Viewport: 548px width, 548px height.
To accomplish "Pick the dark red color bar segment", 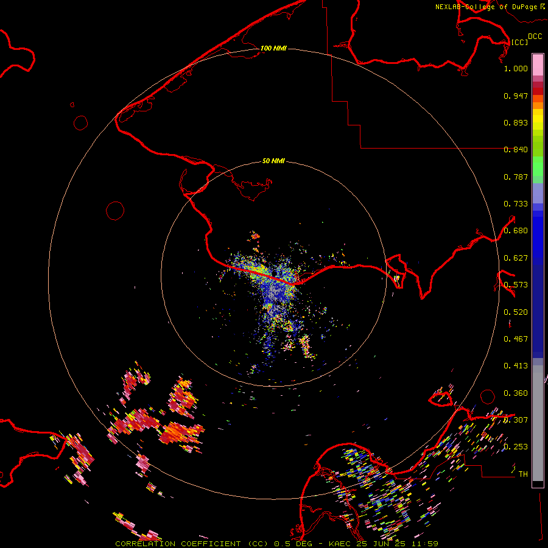I will [x=538, y=91].
